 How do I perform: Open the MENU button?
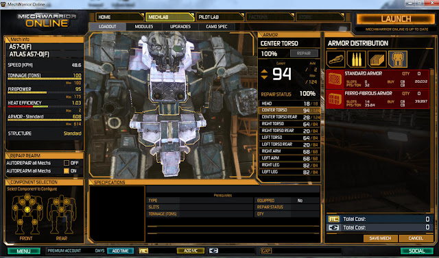[24, 251]
